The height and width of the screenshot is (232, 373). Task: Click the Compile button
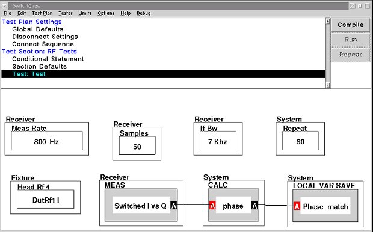coord(350,25)
